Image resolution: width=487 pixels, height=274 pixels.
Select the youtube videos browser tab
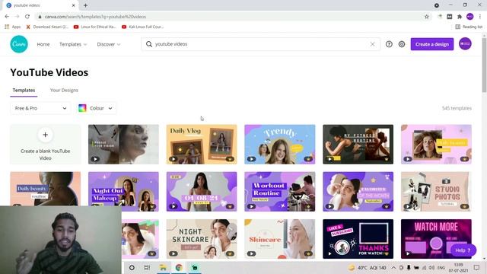pyautogui.click(x=40, y=5)
